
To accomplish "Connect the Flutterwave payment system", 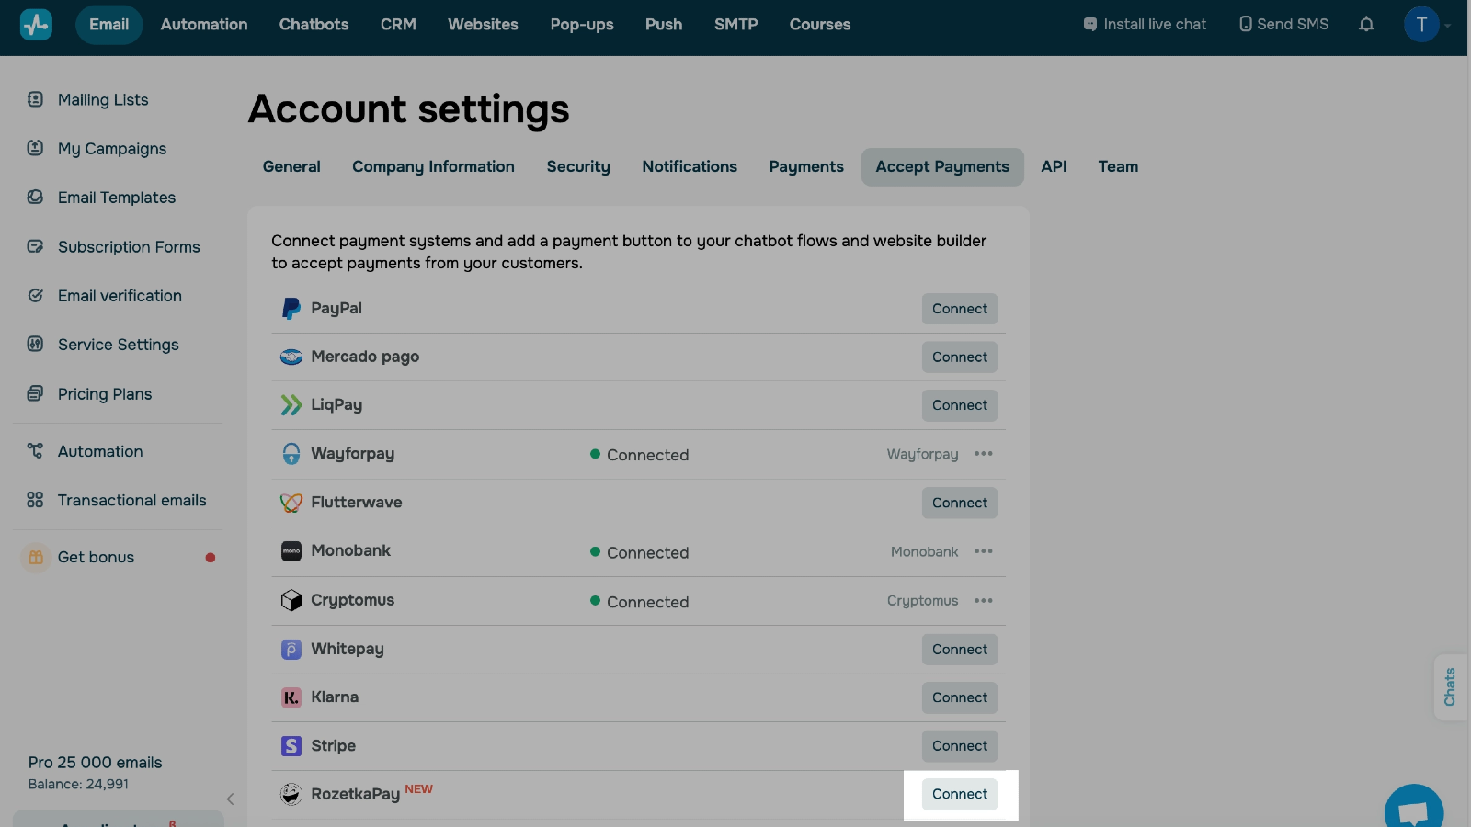I will [x=960, y=503].
